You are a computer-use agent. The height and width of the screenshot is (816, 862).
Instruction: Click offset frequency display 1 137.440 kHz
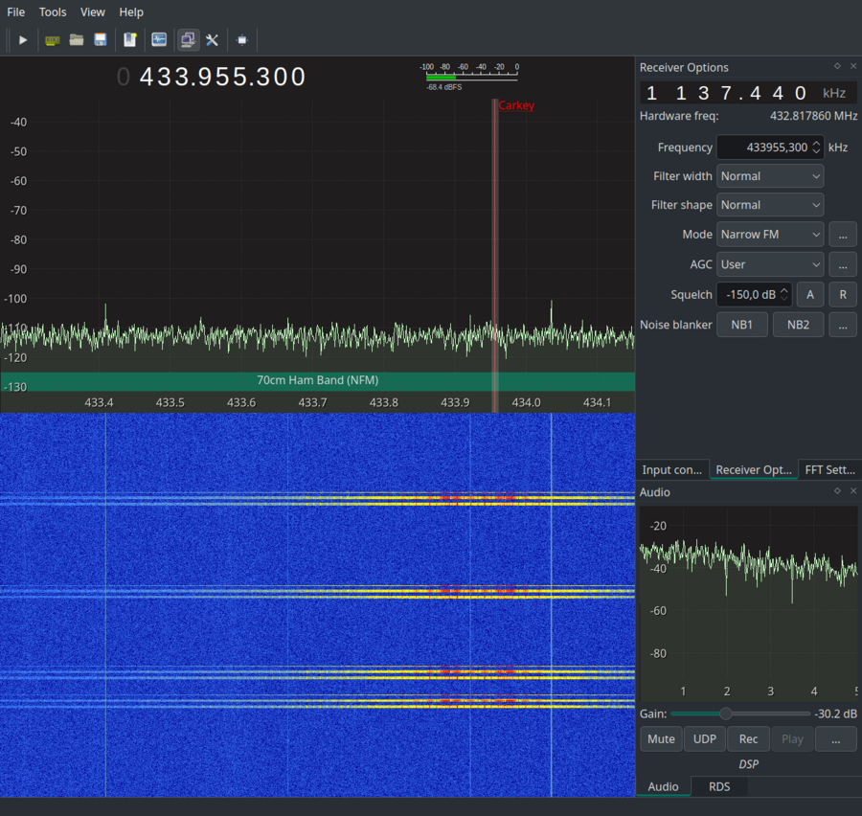point(748,93)
